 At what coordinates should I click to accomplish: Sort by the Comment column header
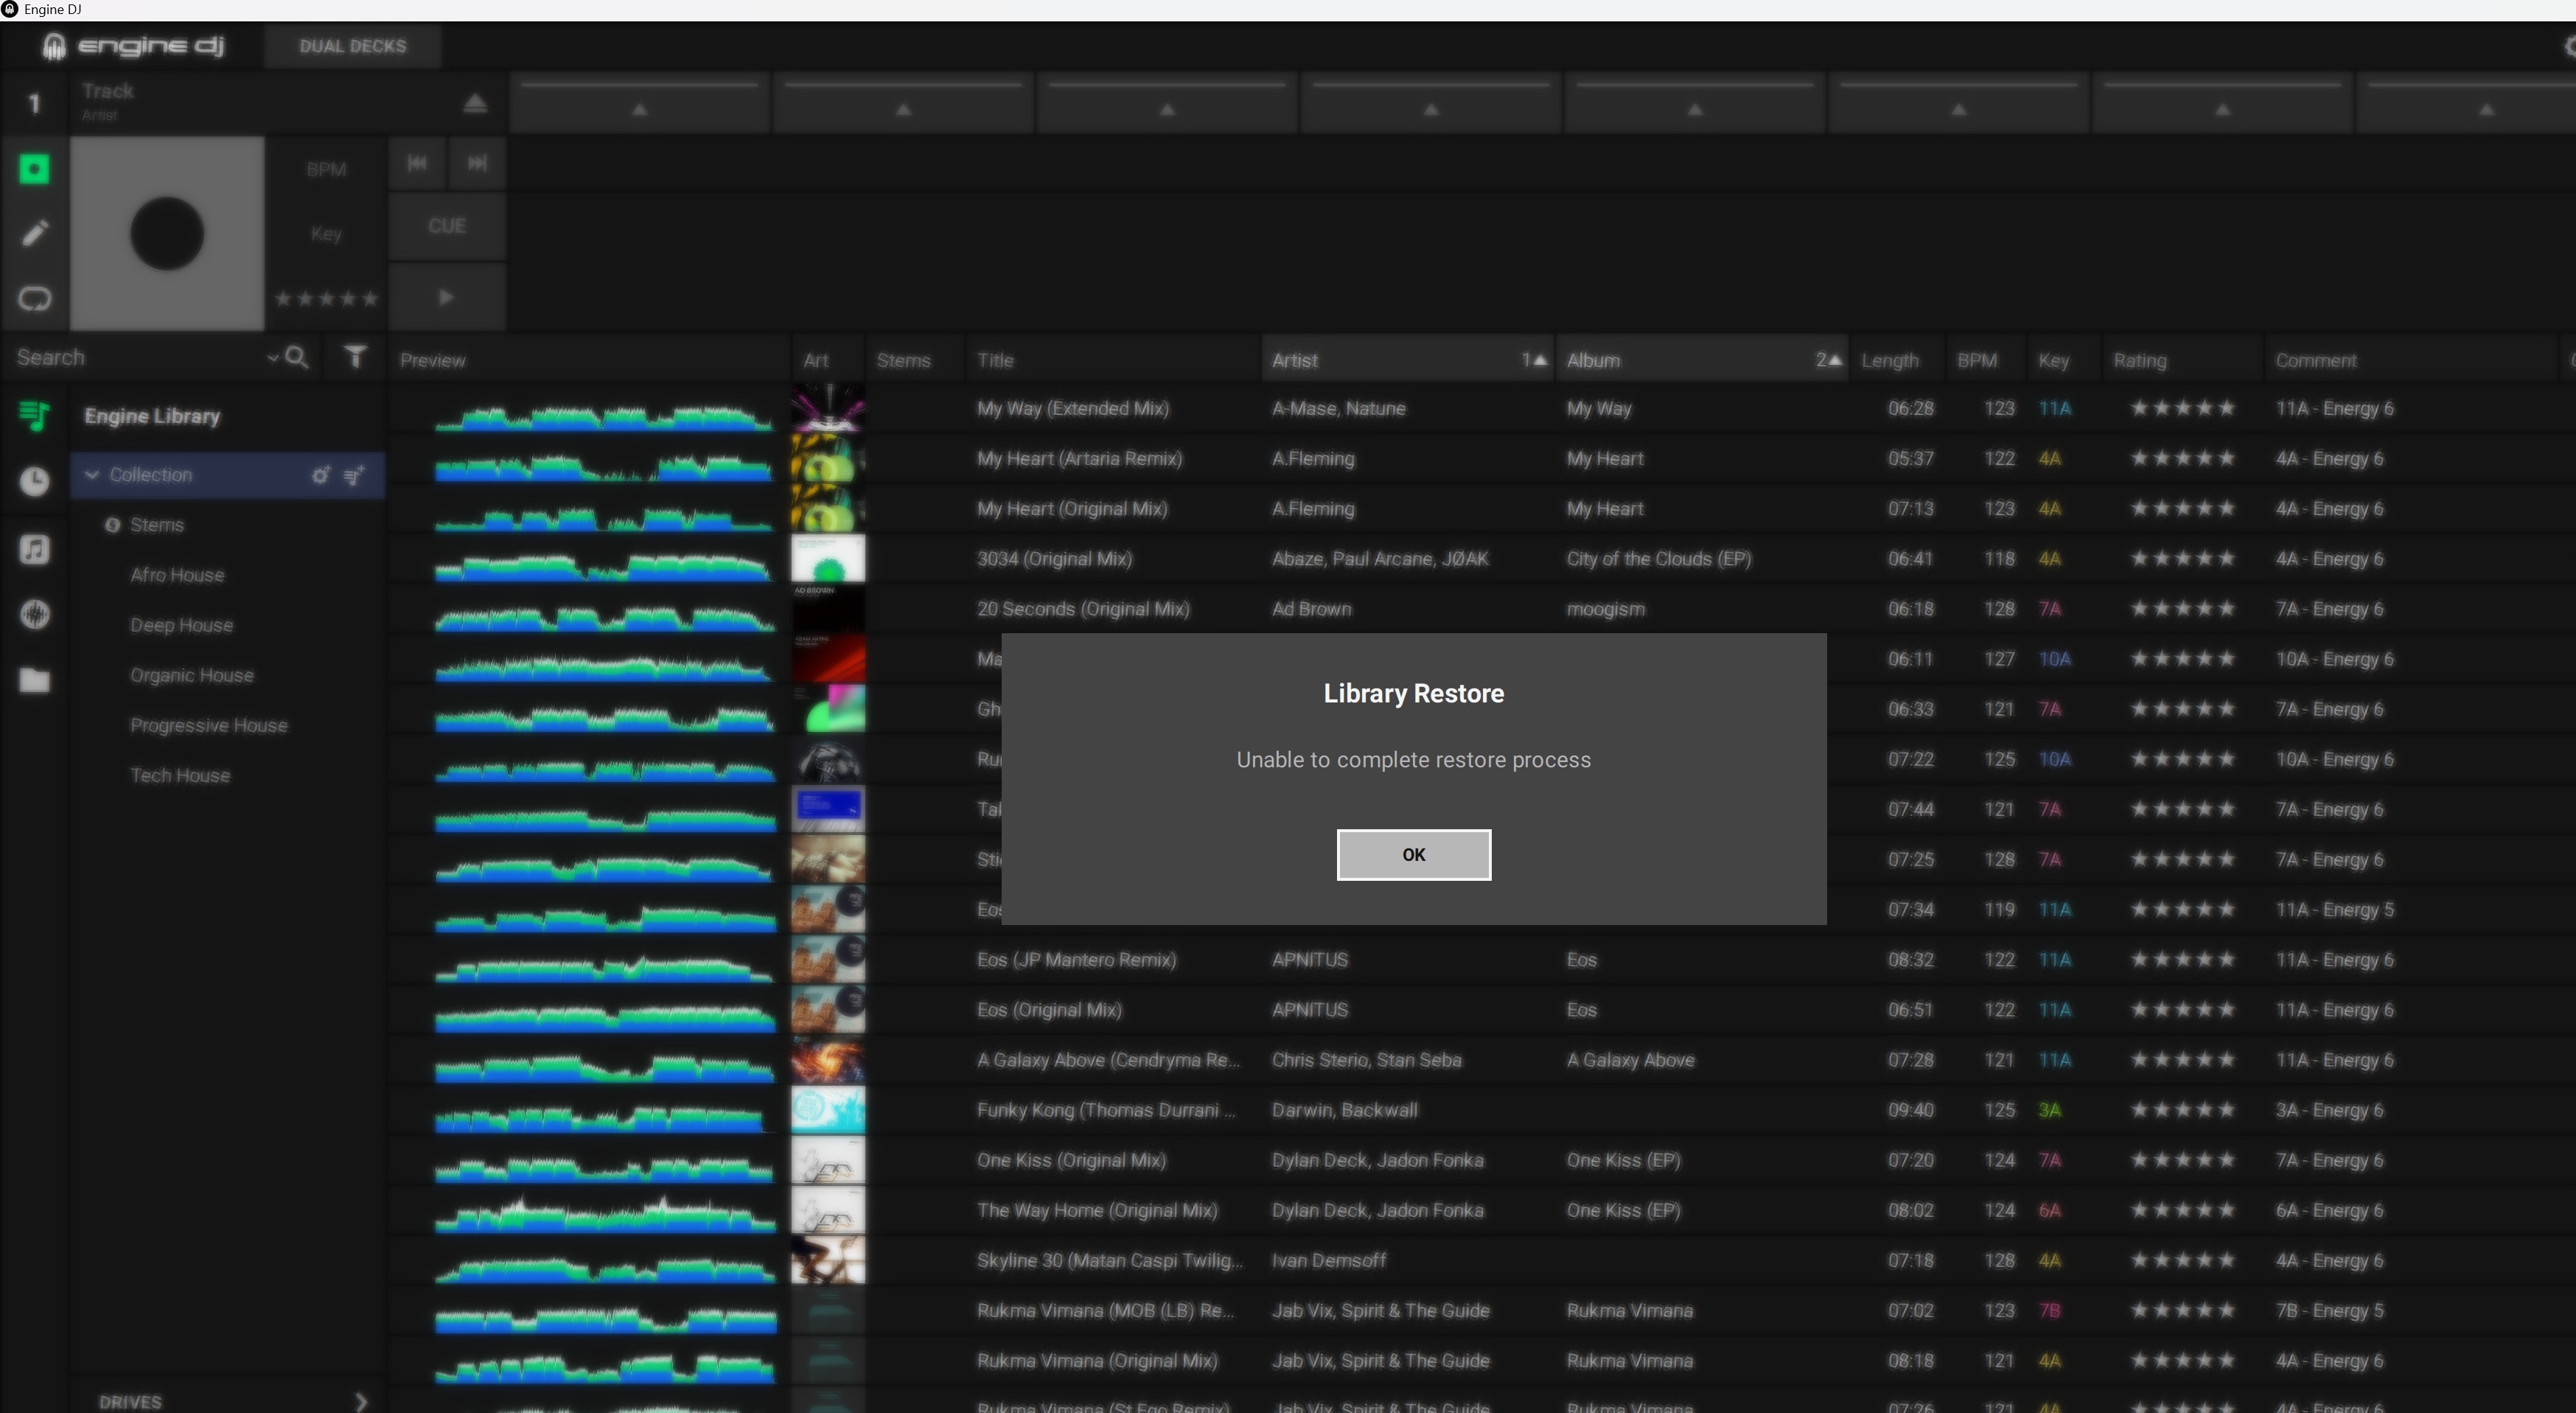click(2410, 360)
